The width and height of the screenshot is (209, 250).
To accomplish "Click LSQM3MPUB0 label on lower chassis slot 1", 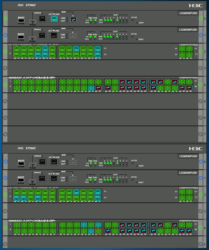I will [x=188, y=173].
